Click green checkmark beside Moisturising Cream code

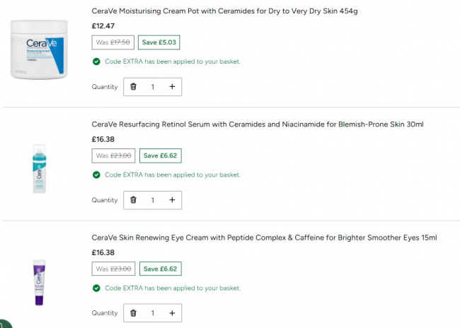[x=96, y=61]
